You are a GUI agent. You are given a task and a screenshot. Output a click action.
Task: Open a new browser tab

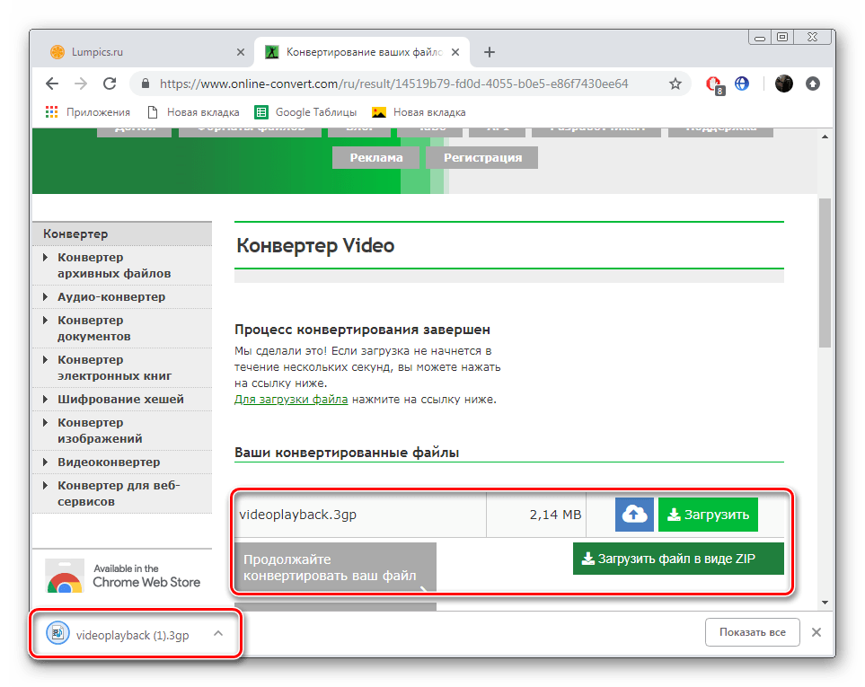490,52
